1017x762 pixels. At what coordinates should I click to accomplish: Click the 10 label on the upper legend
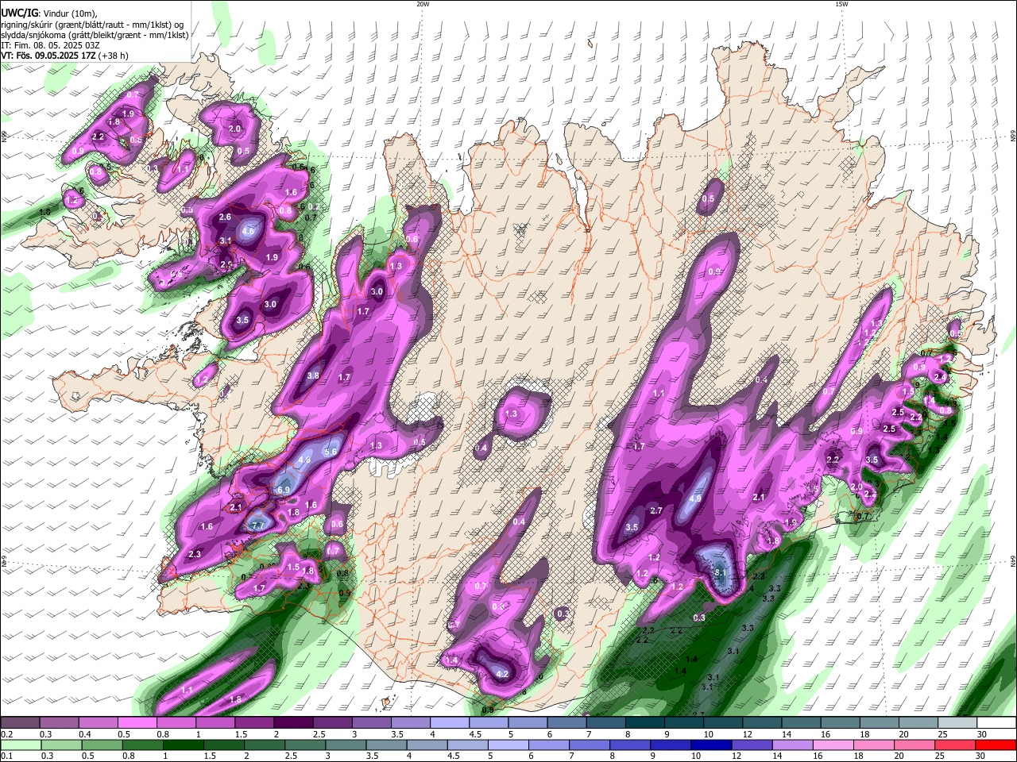(x=708, y=734)
